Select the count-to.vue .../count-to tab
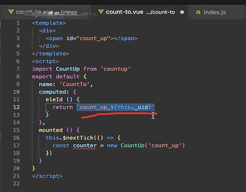The width and height of the screenshot is (246, 192). 140,12
